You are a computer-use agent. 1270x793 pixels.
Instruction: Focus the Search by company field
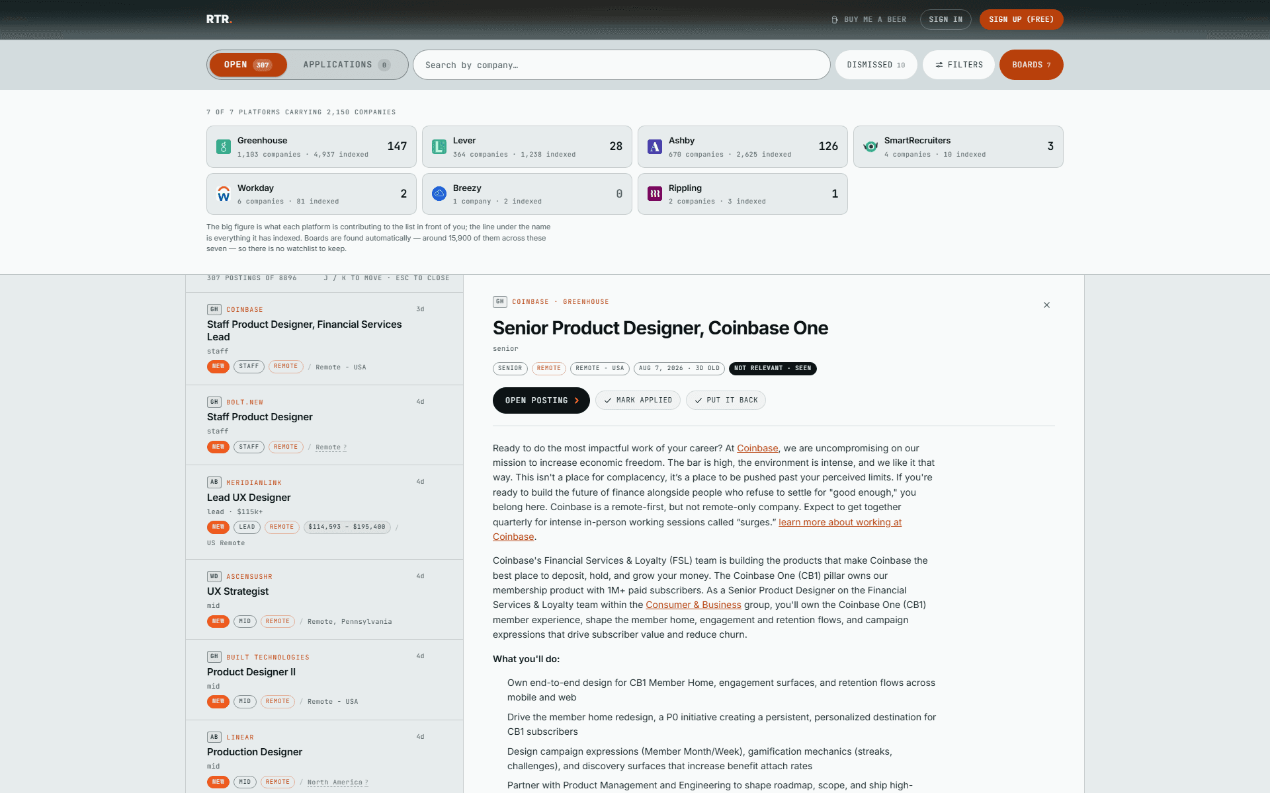coord(622,65)
